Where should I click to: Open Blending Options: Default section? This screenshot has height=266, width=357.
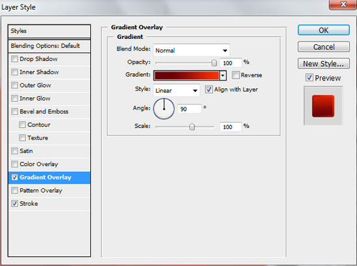point(49,46)
